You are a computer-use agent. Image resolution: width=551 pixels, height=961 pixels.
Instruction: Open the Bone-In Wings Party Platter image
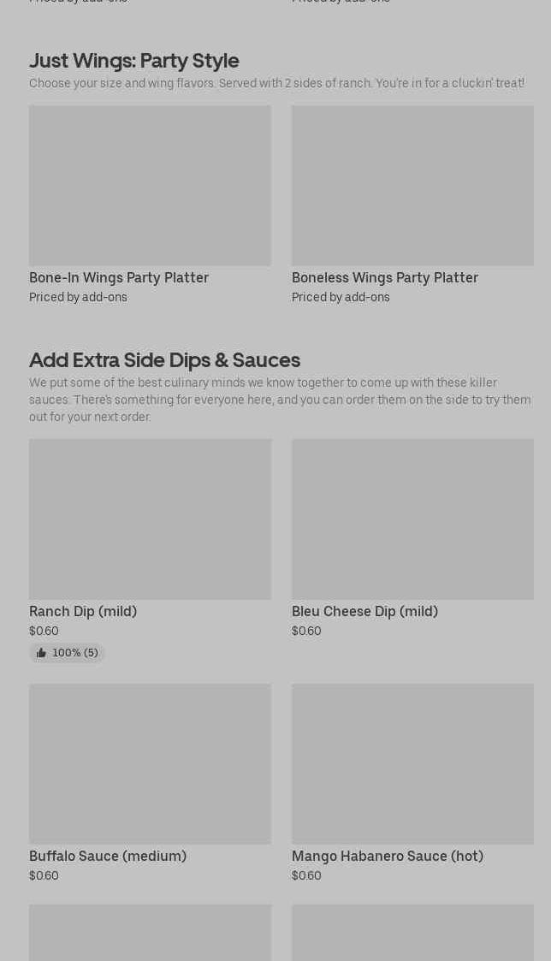pyautogui.click(x=151, y=185)
